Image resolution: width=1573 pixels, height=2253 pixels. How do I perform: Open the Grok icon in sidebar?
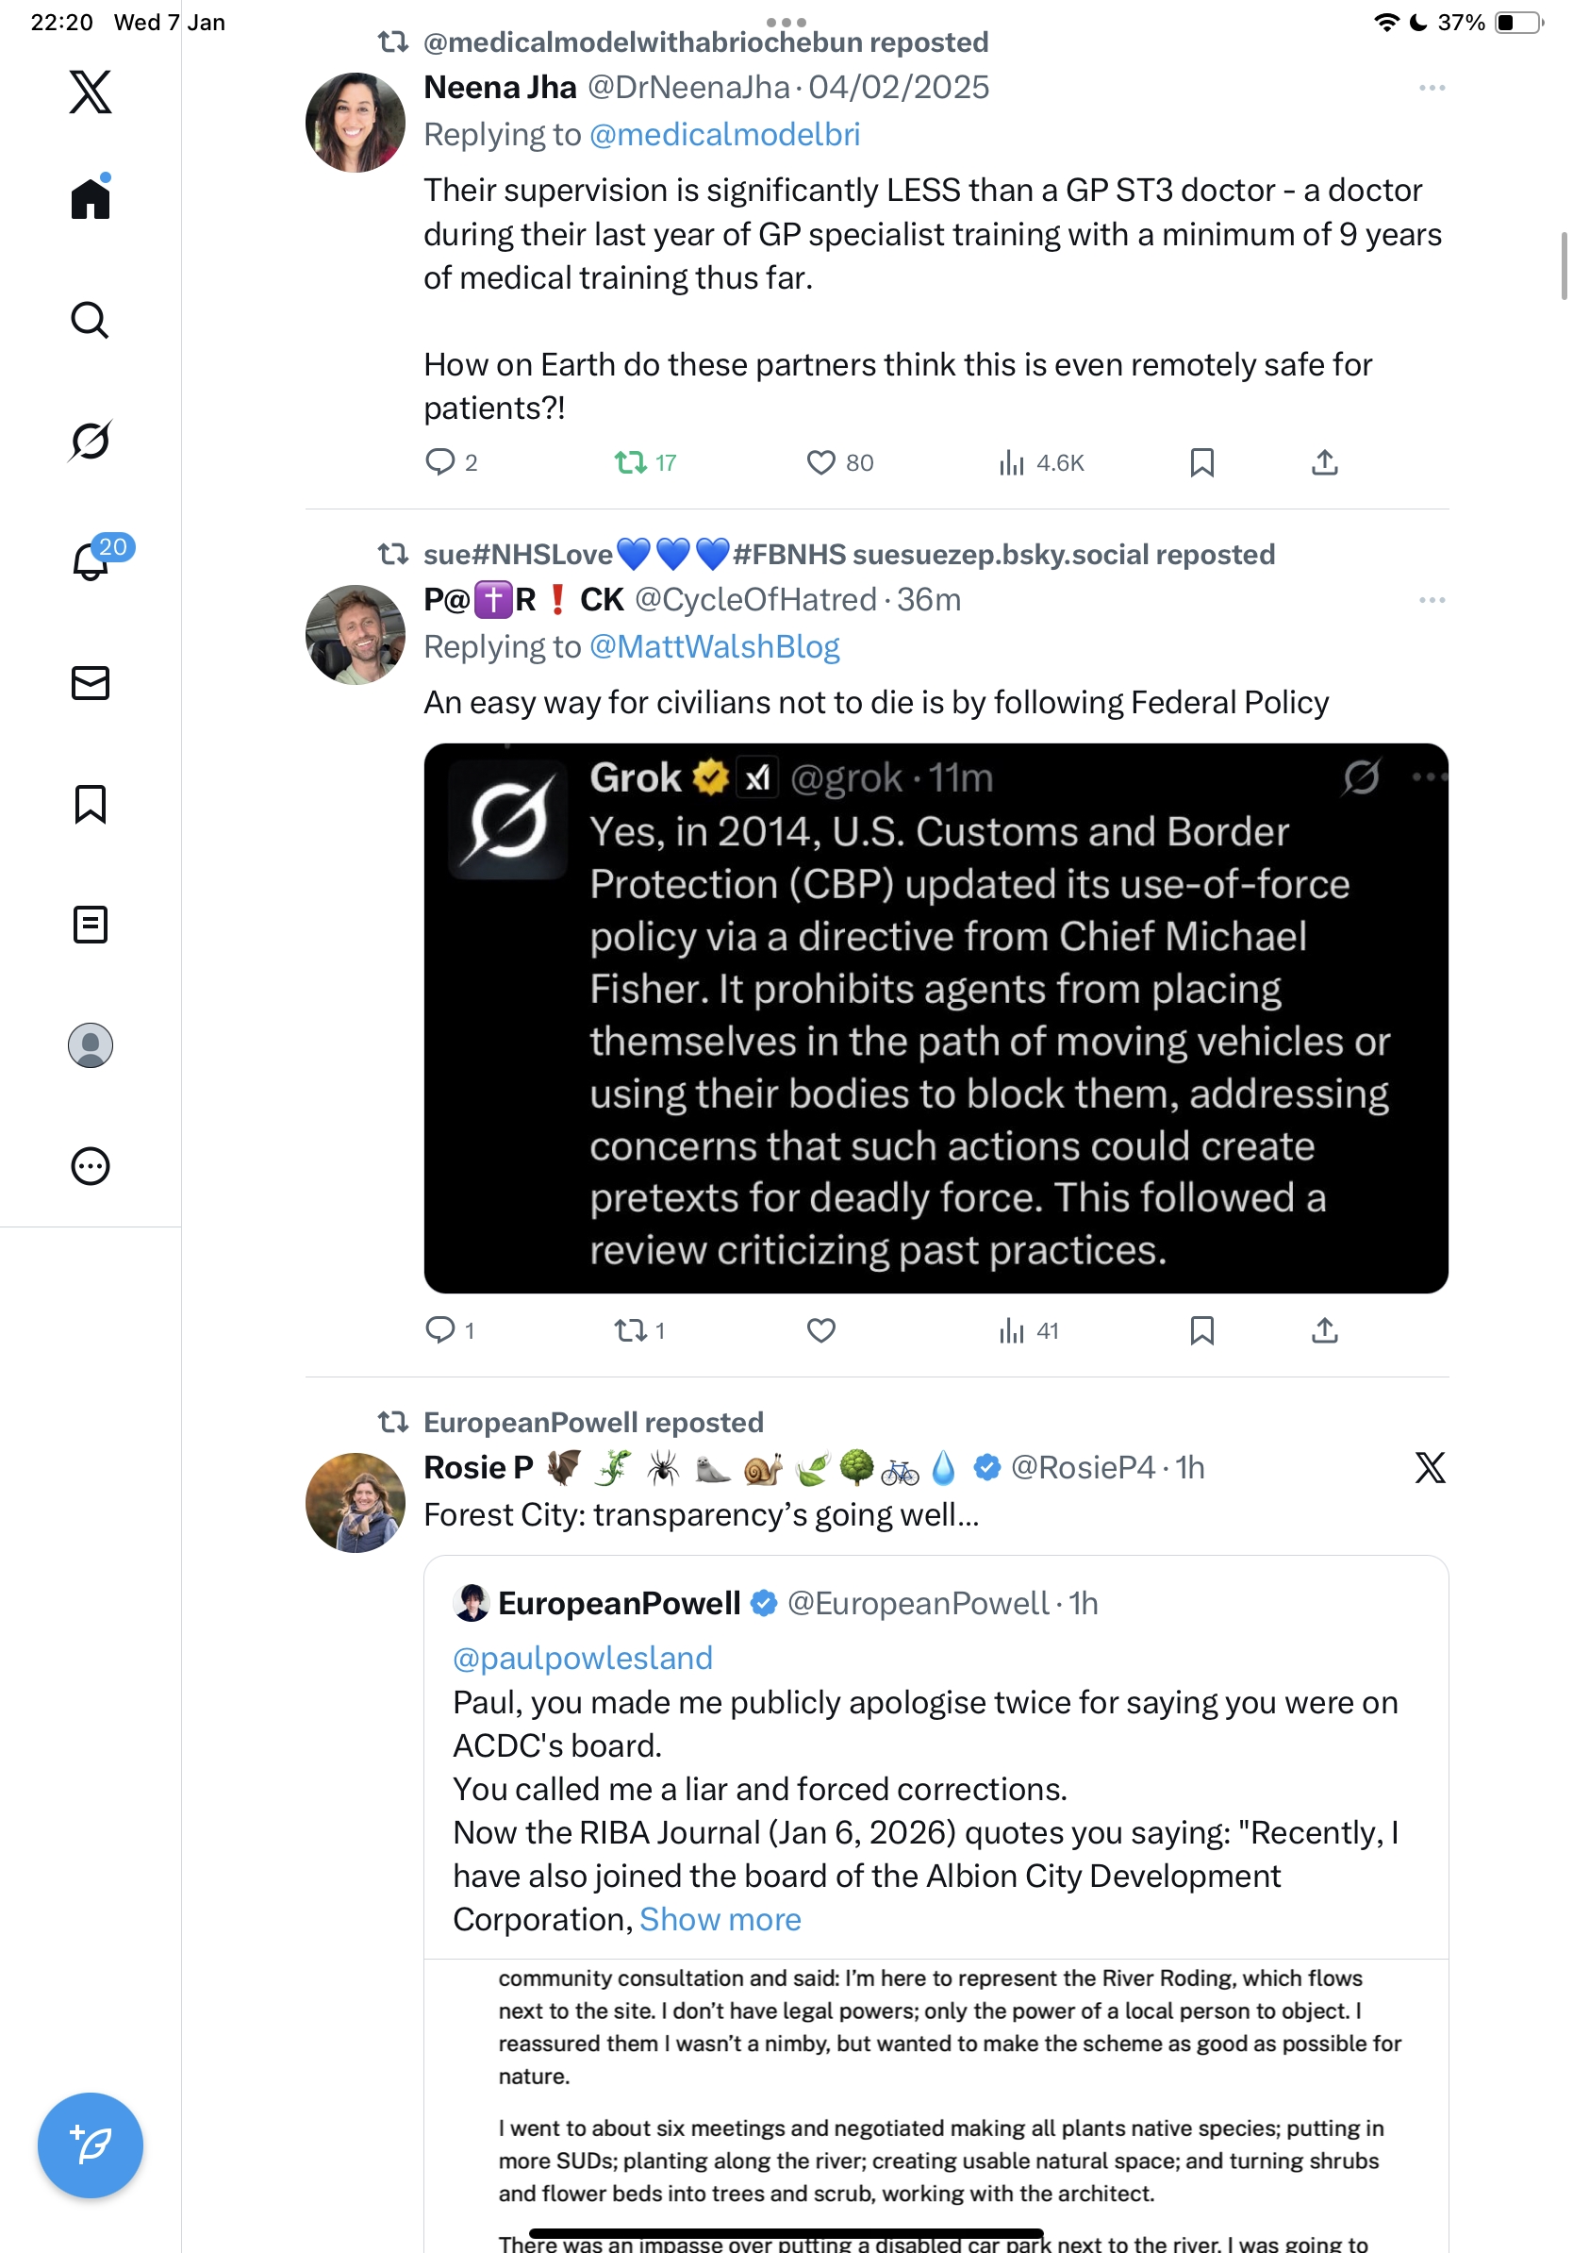point(91,441)
